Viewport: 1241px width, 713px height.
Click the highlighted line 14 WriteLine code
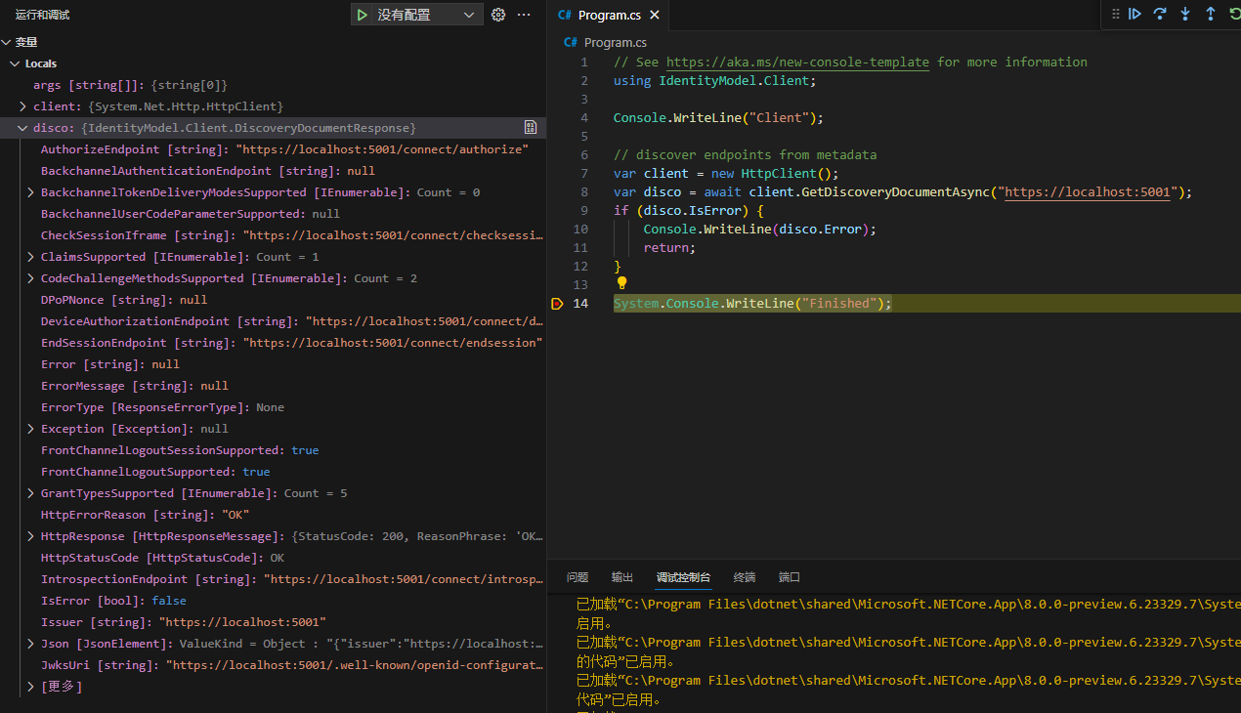752,304
